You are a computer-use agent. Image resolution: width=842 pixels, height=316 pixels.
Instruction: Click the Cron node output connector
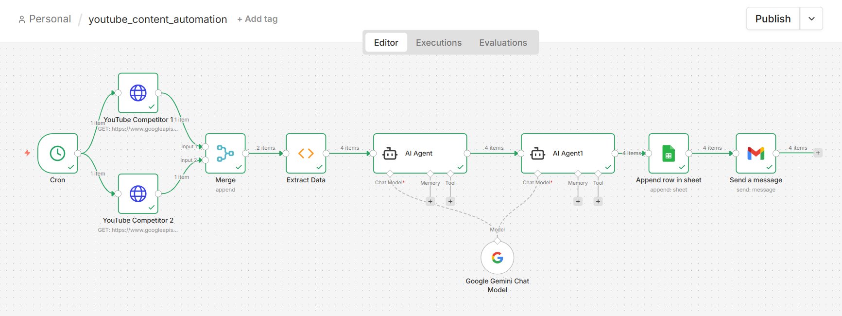(x=78, y=153)
